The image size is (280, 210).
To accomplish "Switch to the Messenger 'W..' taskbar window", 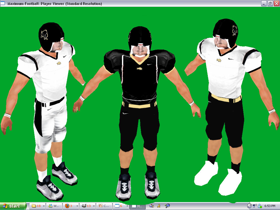I will (54, 206).
